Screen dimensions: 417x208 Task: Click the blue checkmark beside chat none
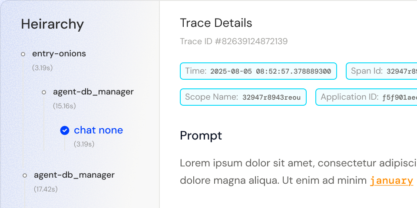pos(65,130)
